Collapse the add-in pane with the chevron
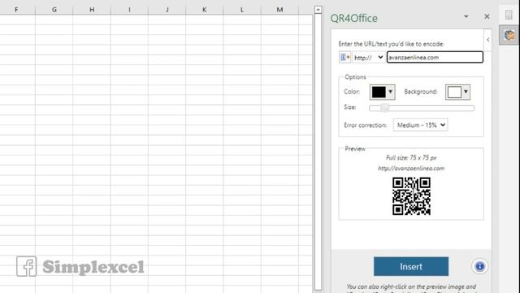 point(487,40)
